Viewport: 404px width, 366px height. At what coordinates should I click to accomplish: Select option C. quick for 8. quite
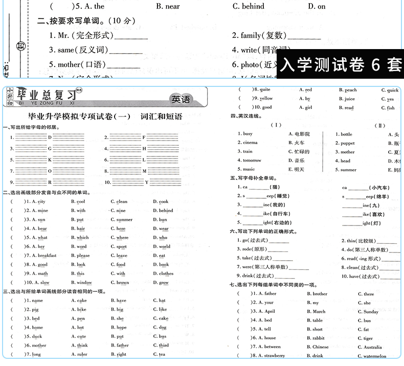click(390, 90)
